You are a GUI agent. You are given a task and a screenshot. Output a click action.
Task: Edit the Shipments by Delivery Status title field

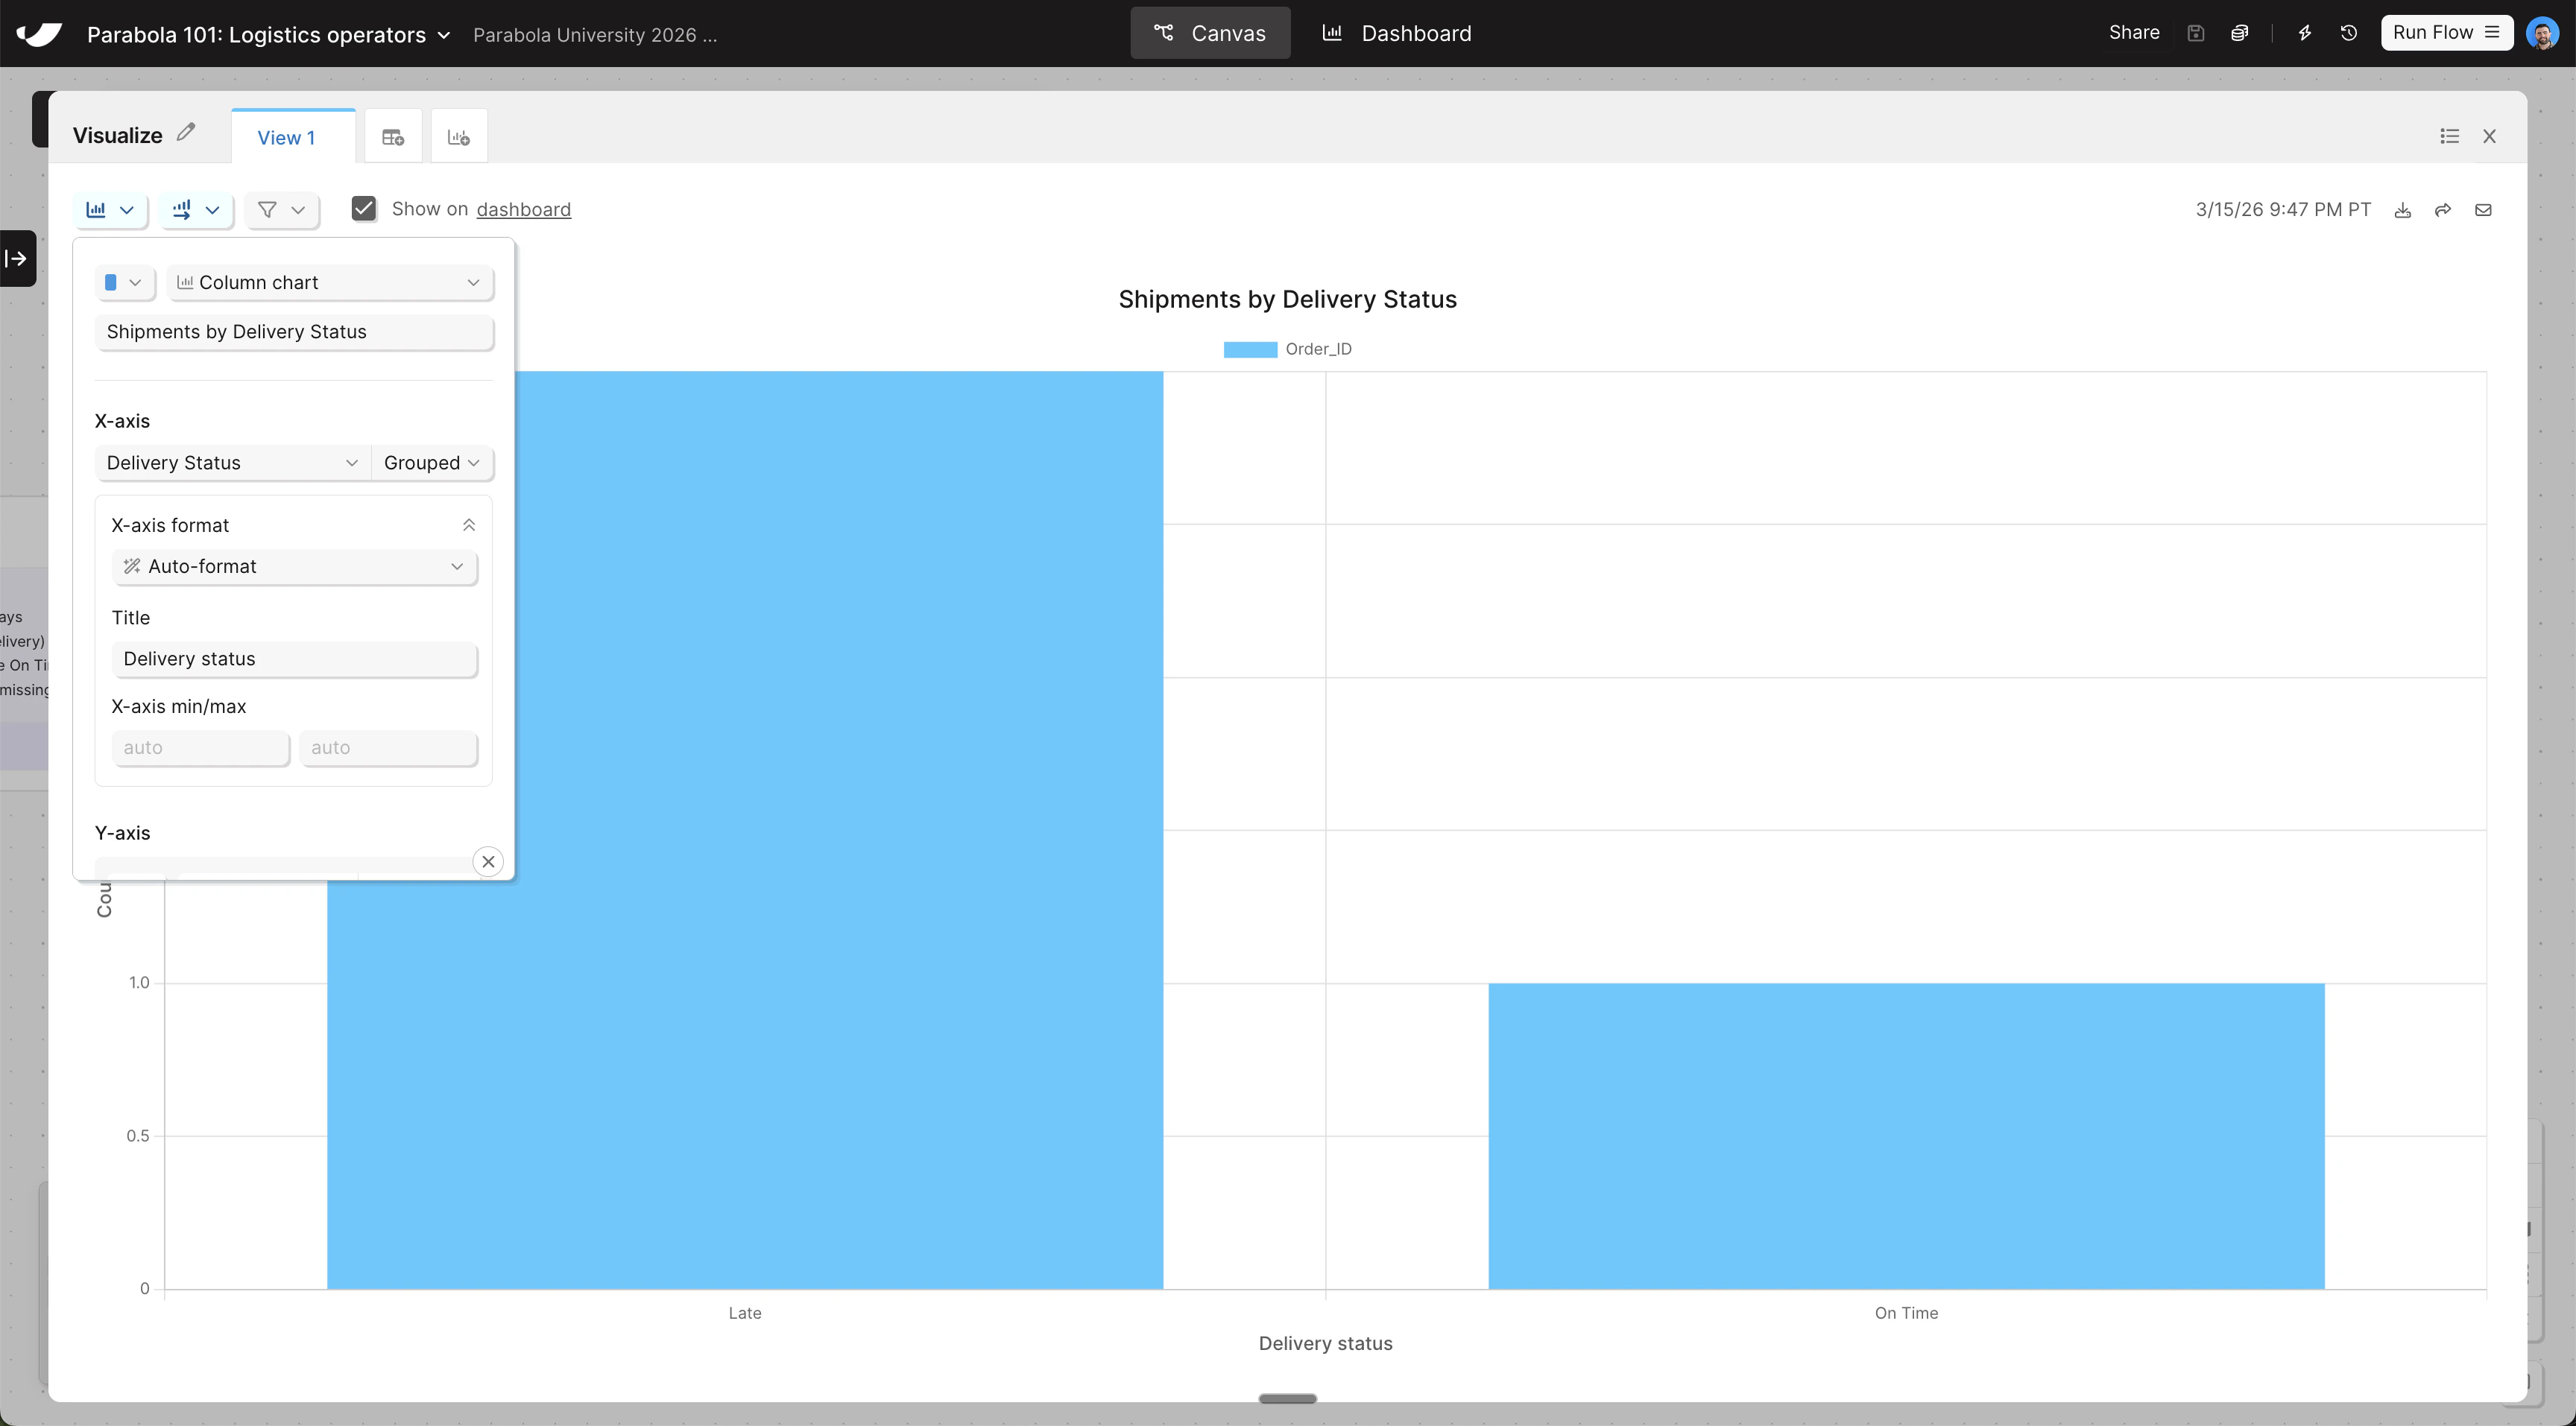294,332
